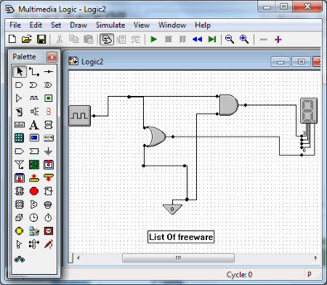Select the 'List Of freeware' text label
Screen dimensions: 327x285
point(181,237)
